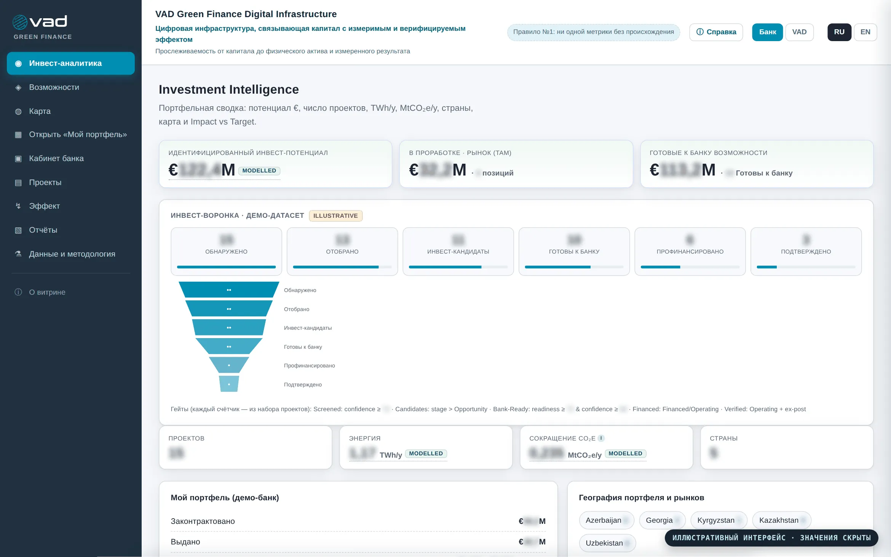Image resolution: width=891 pixels, height=557 pixels.
Task: Open the Карта page
Action: pos(71,111)
